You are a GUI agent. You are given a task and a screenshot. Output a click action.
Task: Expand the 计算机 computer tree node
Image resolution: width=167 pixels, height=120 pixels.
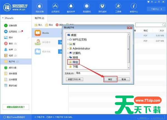coord(68,53)
